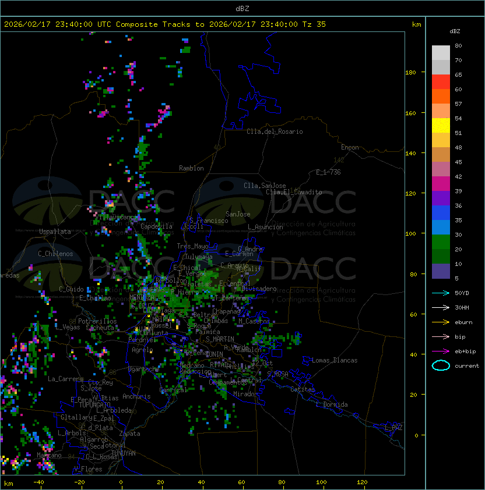This screenshot has height=490, width=485.
Task: Click the dBZ heading above the color scale
Action: coord(455,31)
